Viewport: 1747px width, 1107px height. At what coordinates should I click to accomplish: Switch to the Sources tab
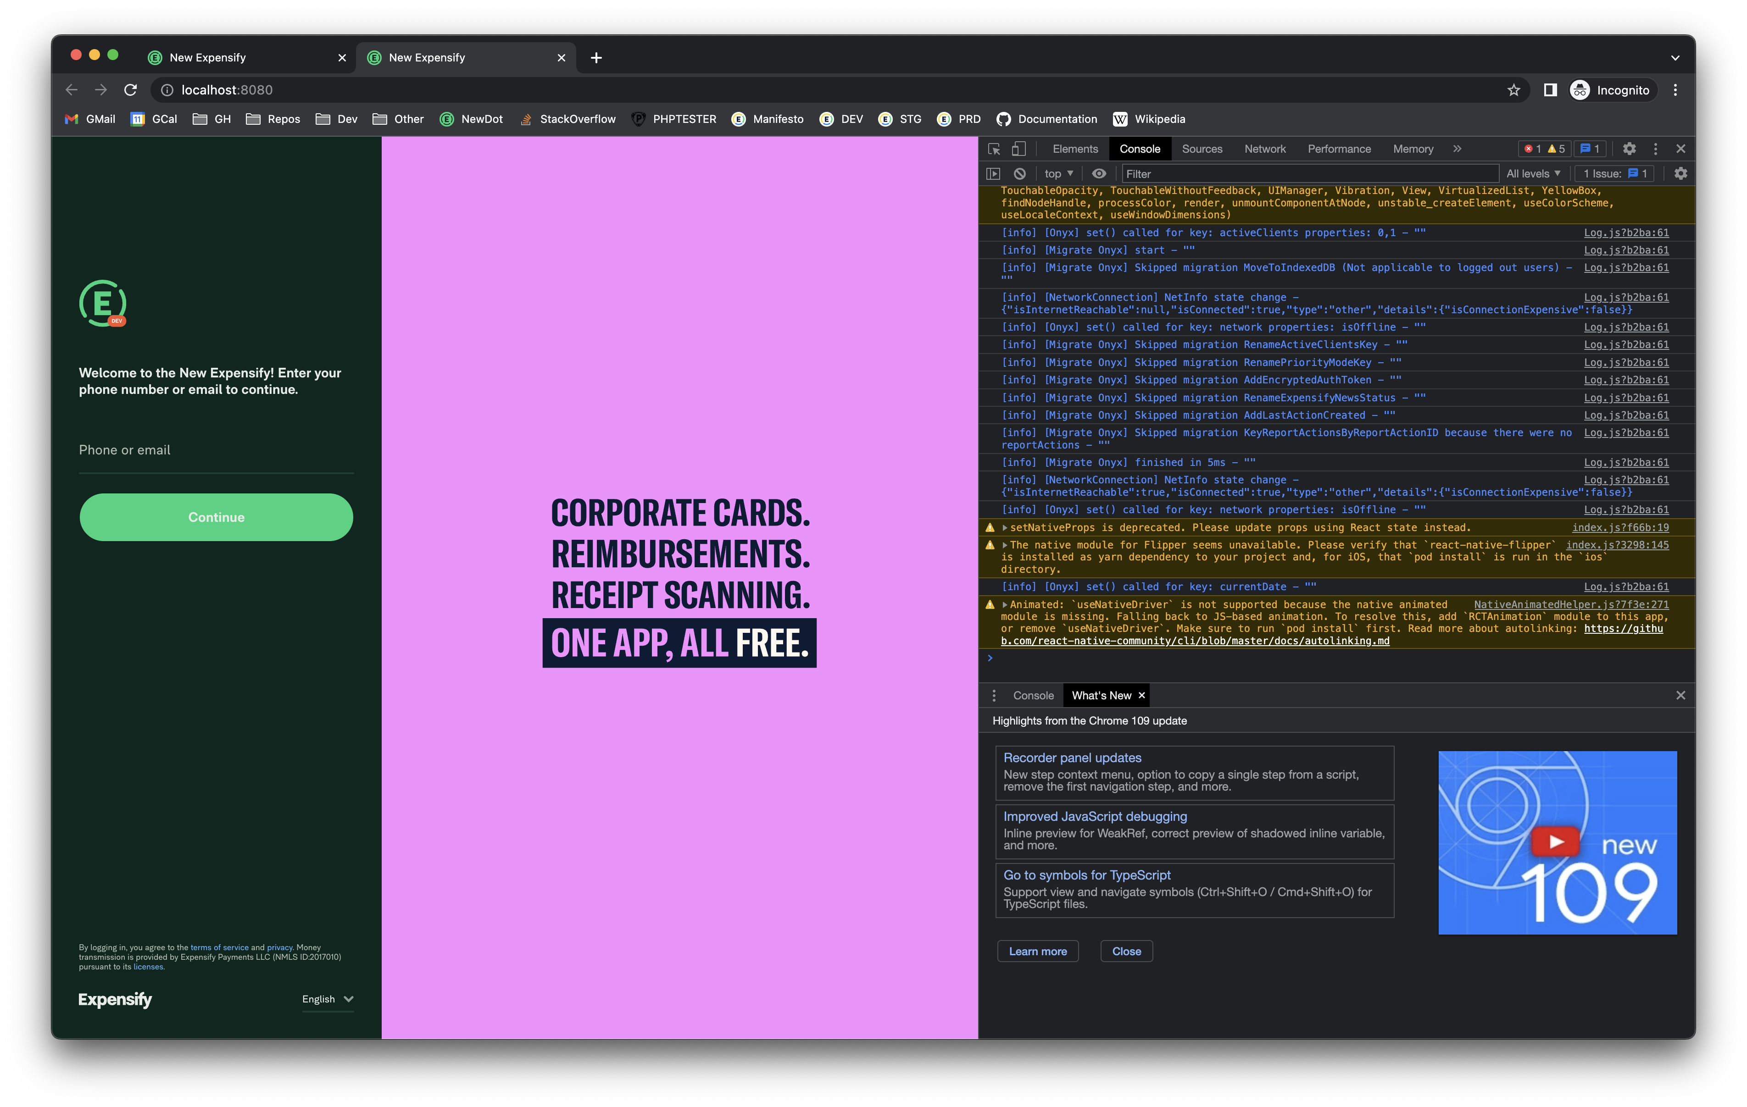(1202, 149)
